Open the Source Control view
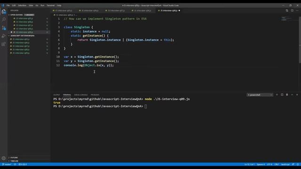301x169 pixels. [4, 28]
